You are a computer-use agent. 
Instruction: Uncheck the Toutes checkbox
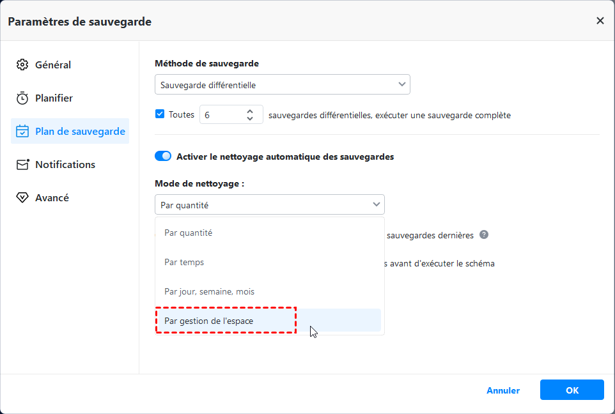[160, 114]
